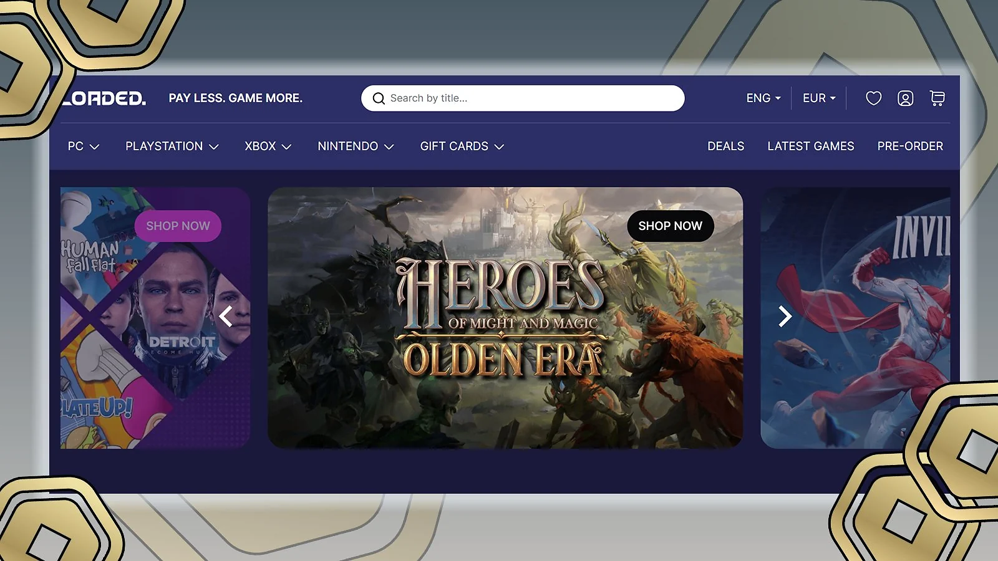Focus the Search by title field
This screenshot has height=561, width=998.
(523, 98)
